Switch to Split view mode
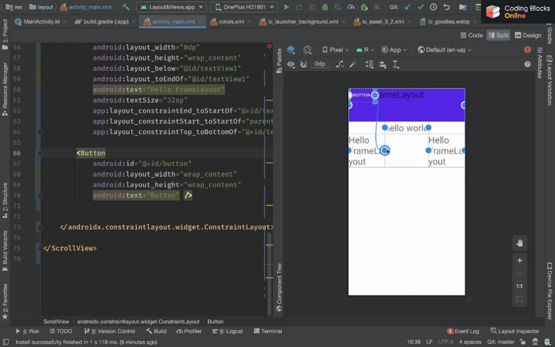555x347 pixels. click(498, 35)
